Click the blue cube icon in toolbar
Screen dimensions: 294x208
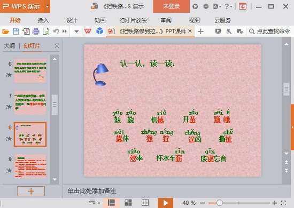[x=100, y=31]
